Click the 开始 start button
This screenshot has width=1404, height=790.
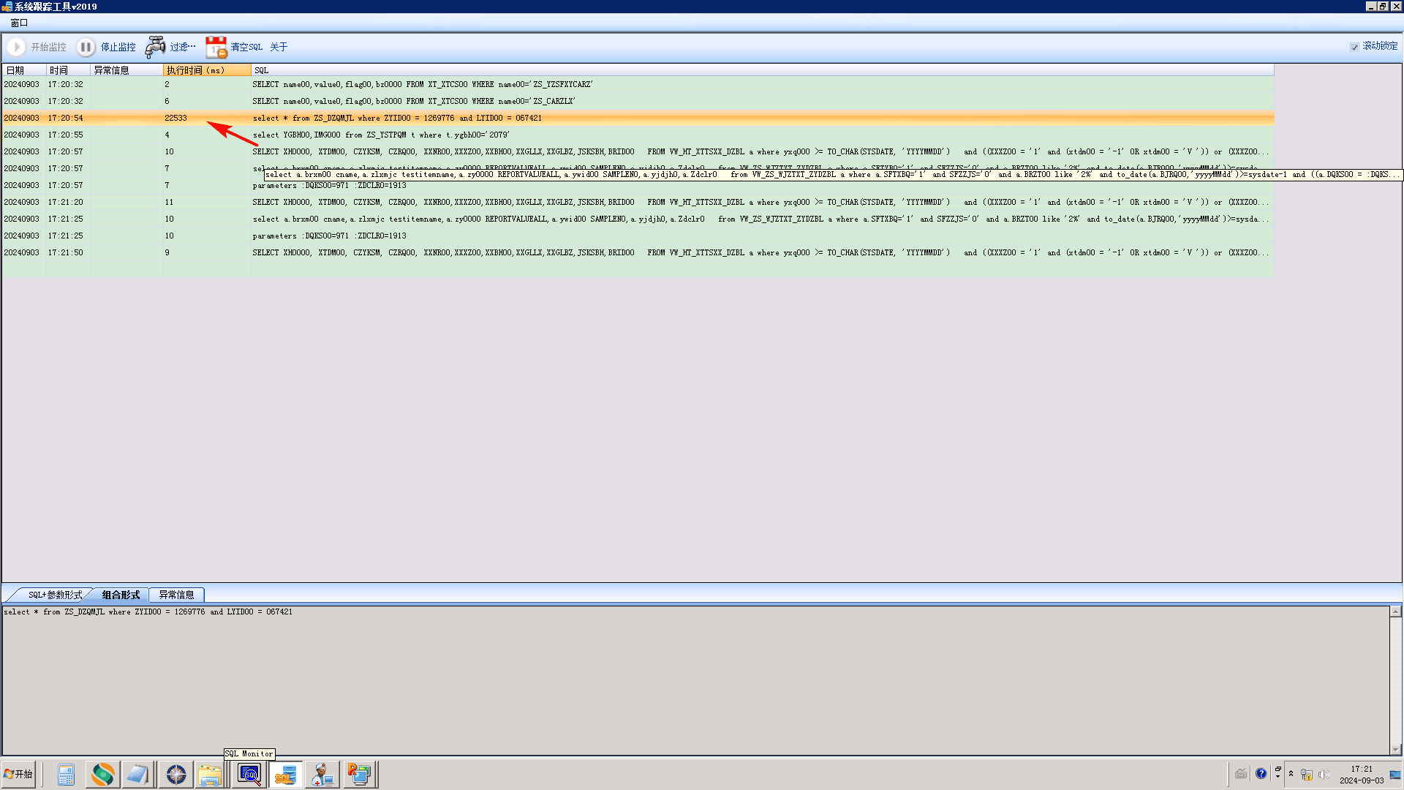19,774
